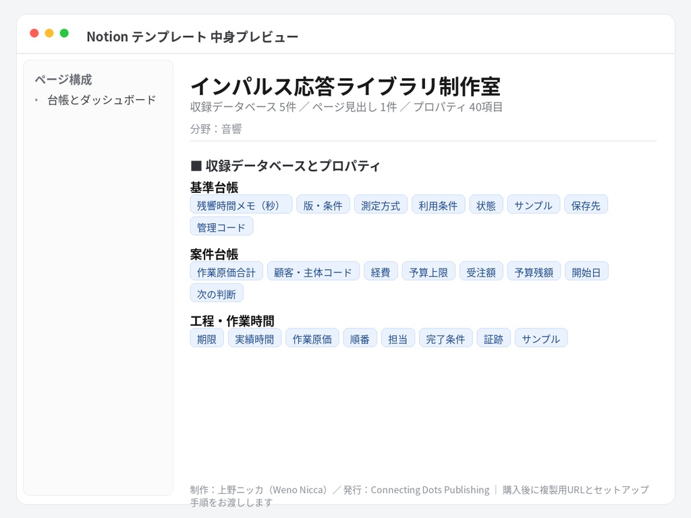Click the 管理コード property chip
This screenshot has height=518, width=691.
click(x=221, y=227)
